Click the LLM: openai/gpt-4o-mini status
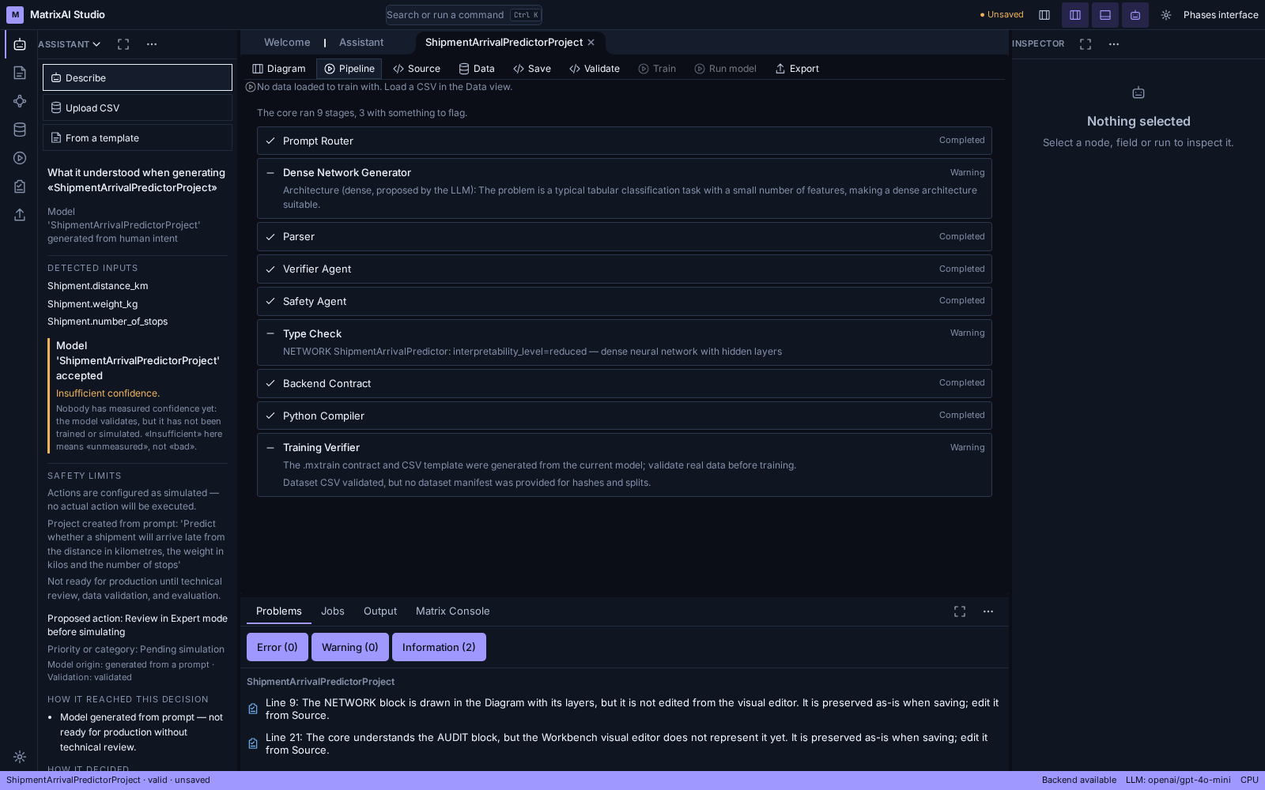 1178,780
